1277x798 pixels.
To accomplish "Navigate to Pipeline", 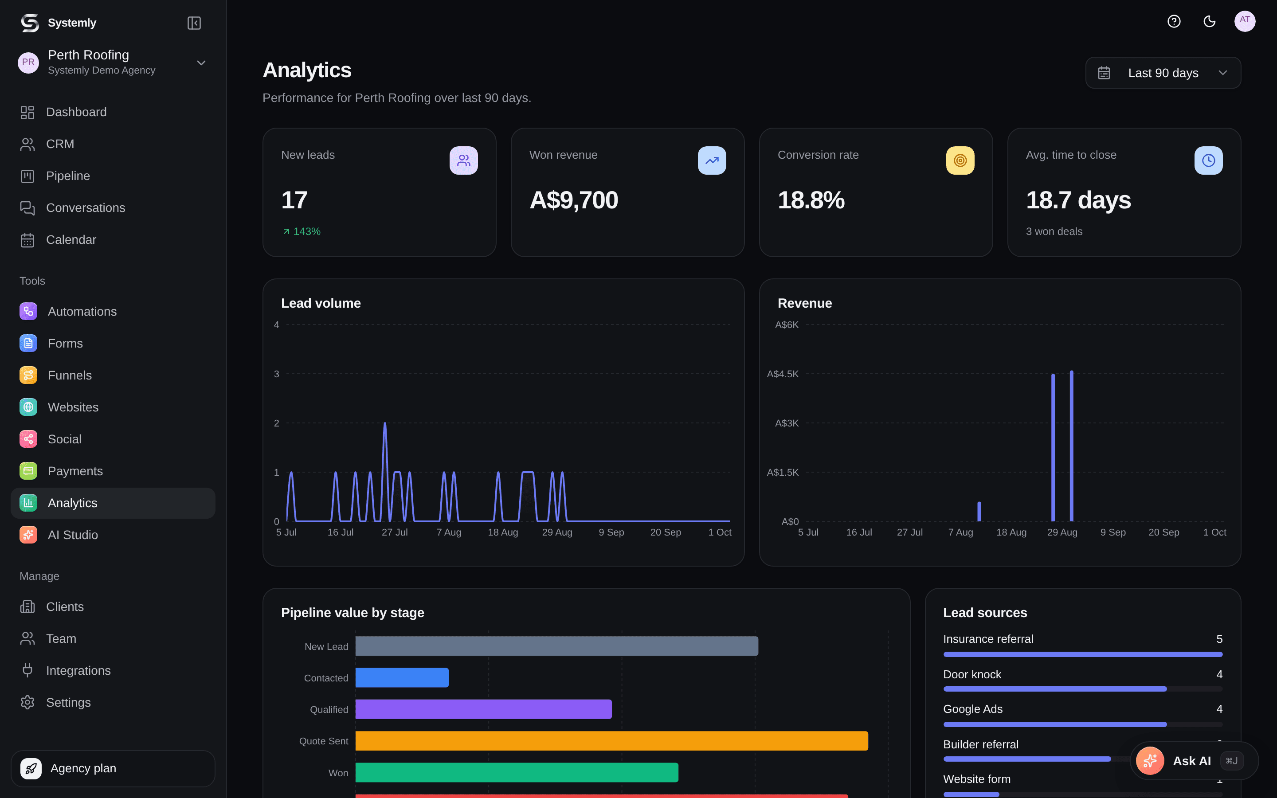I will pos(112,176).
